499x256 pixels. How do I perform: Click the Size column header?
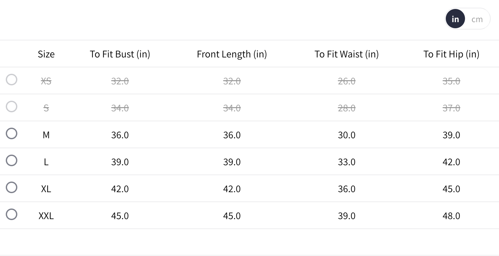[46, 54]
